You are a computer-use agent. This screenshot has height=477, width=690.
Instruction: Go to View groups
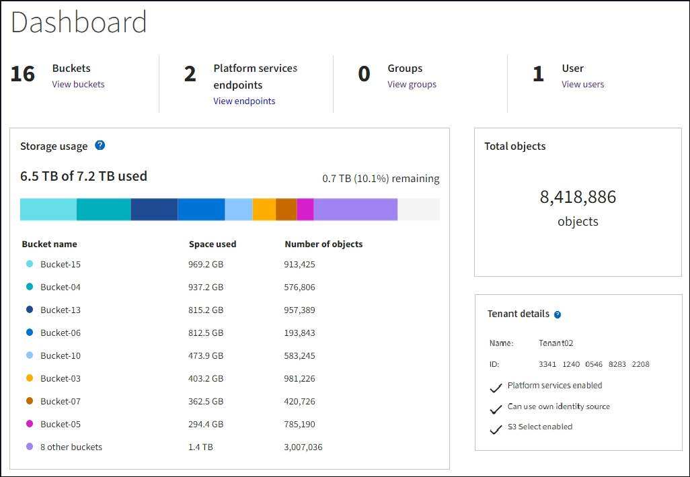click(x=412, y=85)
